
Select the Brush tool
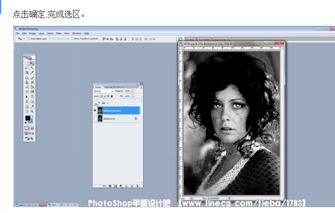tap(32, 78)
